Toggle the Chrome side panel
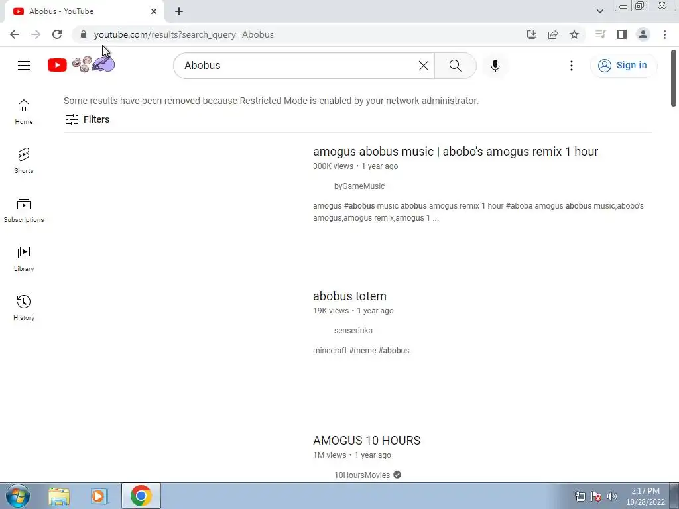This screenshot has width=679, height=509. (622, 34)
